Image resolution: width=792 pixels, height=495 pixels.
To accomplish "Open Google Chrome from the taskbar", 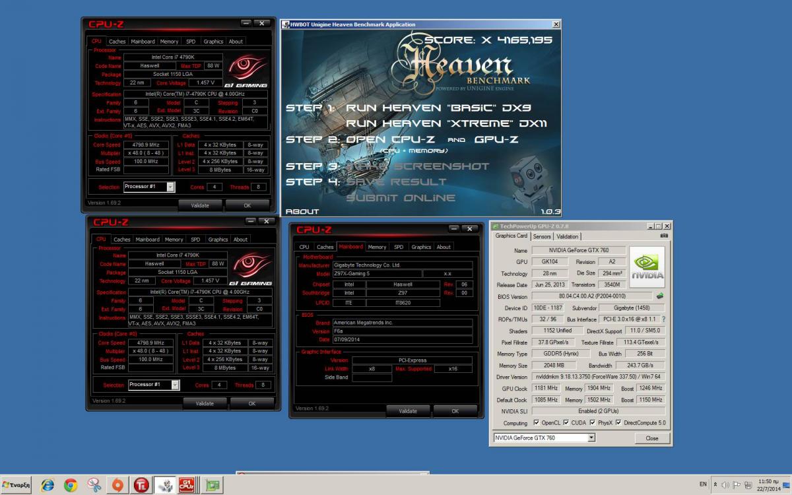I will pyautogui.click(x=71, y=485).
